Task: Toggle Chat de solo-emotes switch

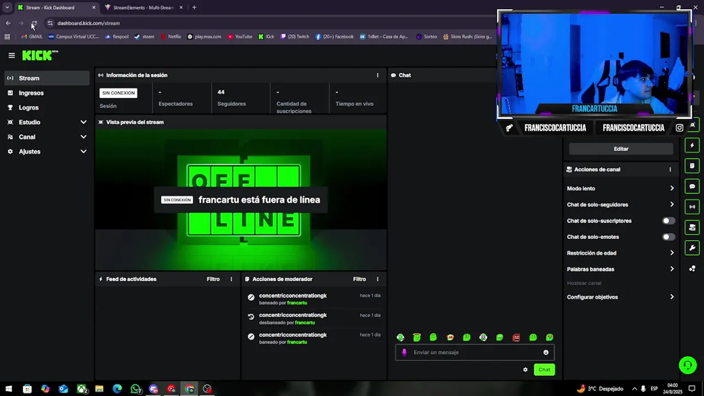Action: [668, 237]
